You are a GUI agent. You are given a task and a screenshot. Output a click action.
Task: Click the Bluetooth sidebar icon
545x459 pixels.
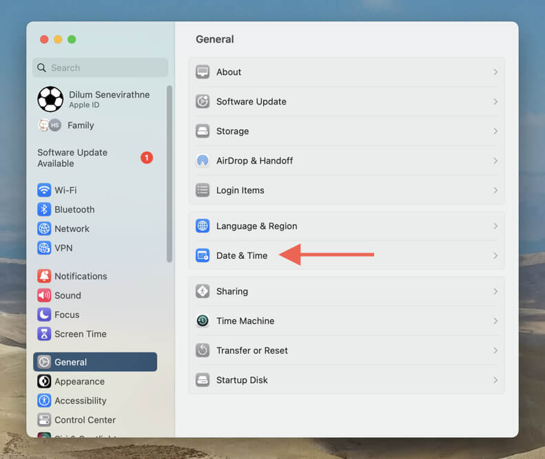tap(44, 209)
